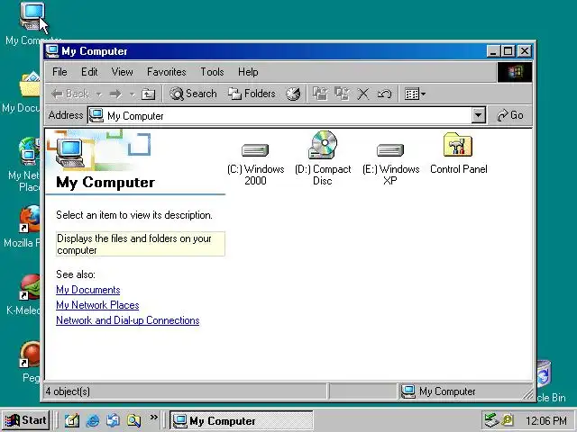This screenshot has width=577, height=432.
Task: Open the Search pane from toolbar
Action: [x=193, y=94]
